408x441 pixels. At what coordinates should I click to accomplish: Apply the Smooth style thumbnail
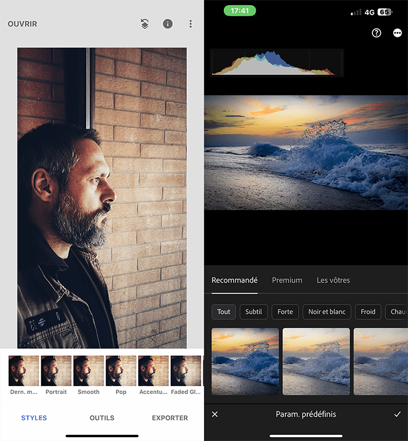(88, 371)
